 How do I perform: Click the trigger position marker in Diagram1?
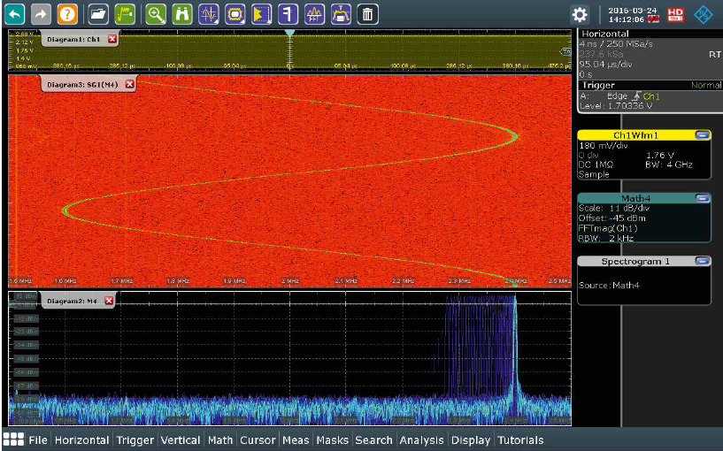[x=289, y=33]
